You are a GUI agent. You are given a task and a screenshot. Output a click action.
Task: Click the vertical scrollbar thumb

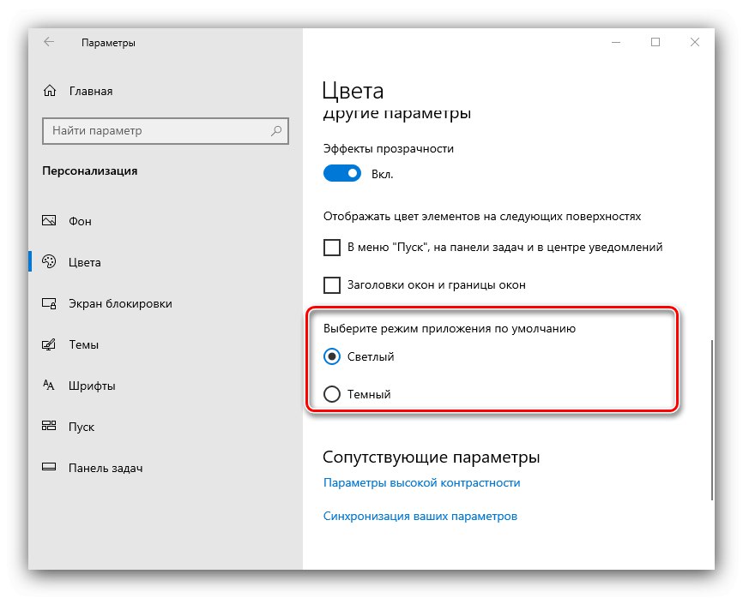point(710,420)
